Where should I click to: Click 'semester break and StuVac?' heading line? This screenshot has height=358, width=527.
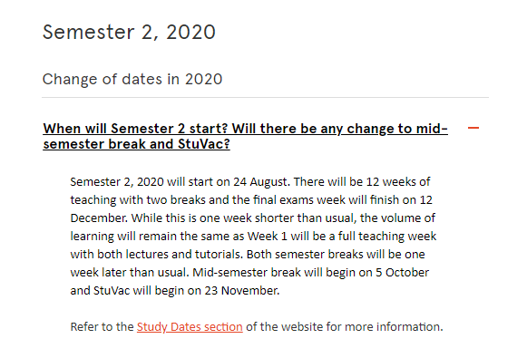point(136,144)
